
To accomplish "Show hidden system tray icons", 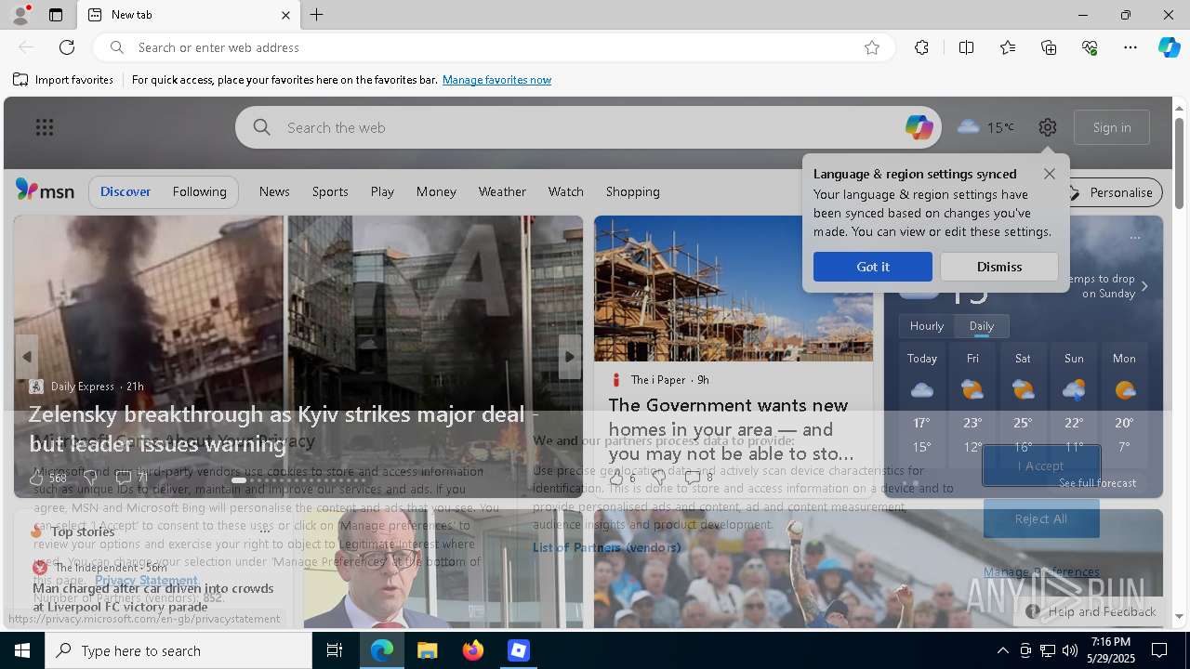I will 1003,650.
